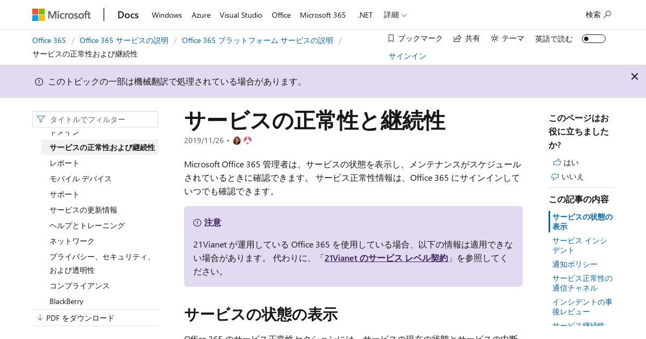Select BlackBerry in sidebar
The image size is (646, 339).
point(66,301)
